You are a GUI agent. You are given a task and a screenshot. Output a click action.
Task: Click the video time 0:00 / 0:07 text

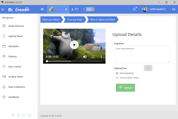tap(52, 57)
